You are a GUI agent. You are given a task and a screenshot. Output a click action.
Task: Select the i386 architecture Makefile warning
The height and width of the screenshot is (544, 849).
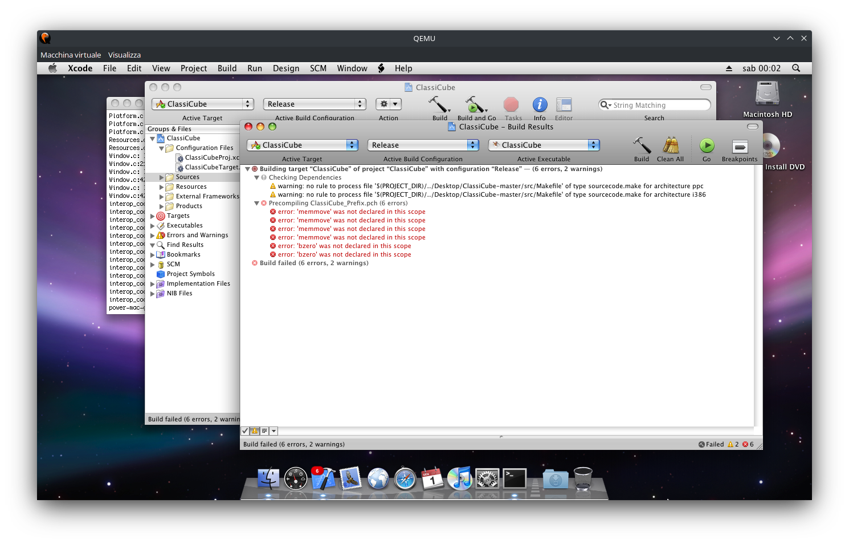492,195
